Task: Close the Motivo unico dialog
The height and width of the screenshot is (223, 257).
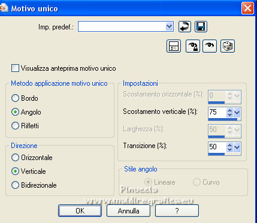Action: [247, 8]
